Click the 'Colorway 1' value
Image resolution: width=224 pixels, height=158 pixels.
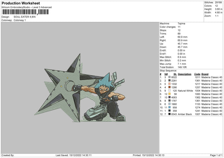20,20
